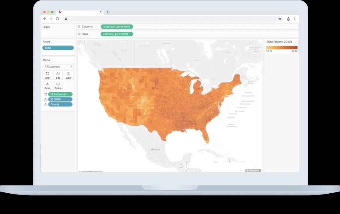The width and height of the screenshot is (340, 214).
Task: Open the Label marks card
Action: [68, 75]
